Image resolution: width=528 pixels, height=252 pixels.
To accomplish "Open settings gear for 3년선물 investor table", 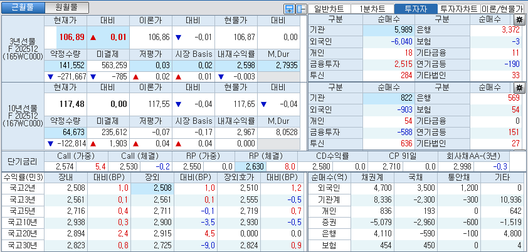I will click(x=519, y=19).
